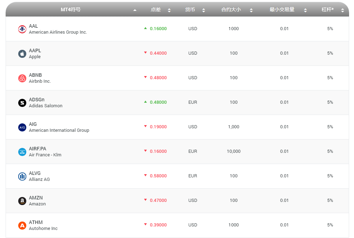Select the ATHM symbol text
This screenshot has height=238, width=354.
(36, 222)
